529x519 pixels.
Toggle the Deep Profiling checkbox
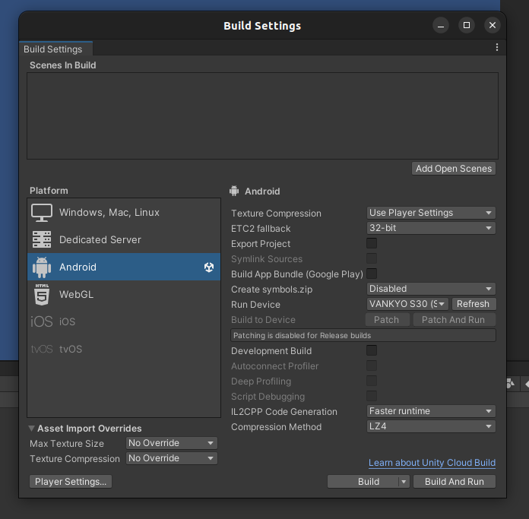372,381
